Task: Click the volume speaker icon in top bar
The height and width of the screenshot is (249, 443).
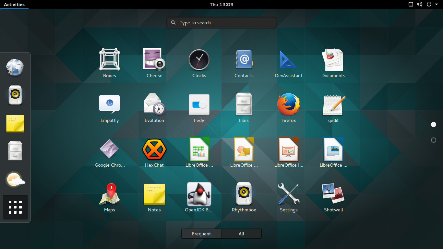Action: pos(420,5)
